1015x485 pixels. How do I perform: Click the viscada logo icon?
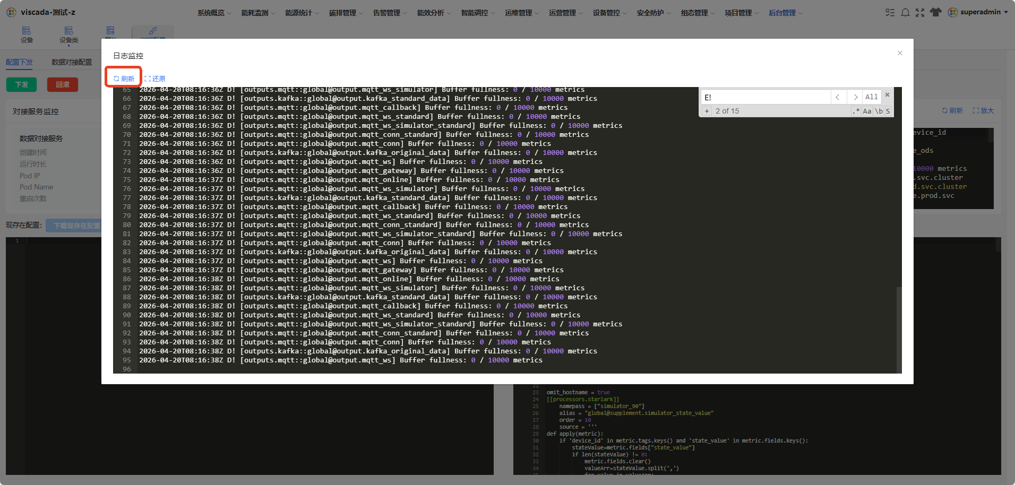pyautogui.click(x=11, y=12)
